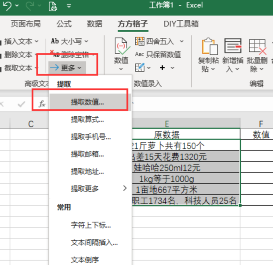Select 提取手机号... menu entry
This screenshot has width=273, height=265.
[90, 137]
